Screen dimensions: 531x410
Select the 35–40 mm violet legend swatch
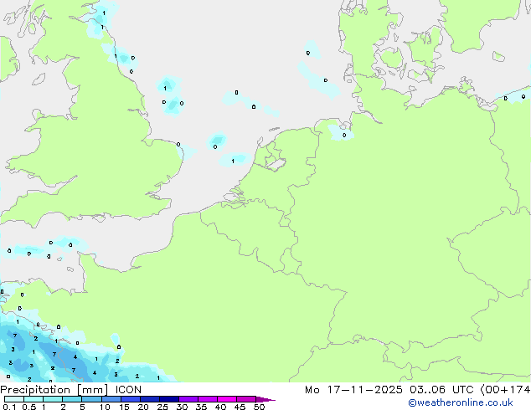[x=208, y=399]
